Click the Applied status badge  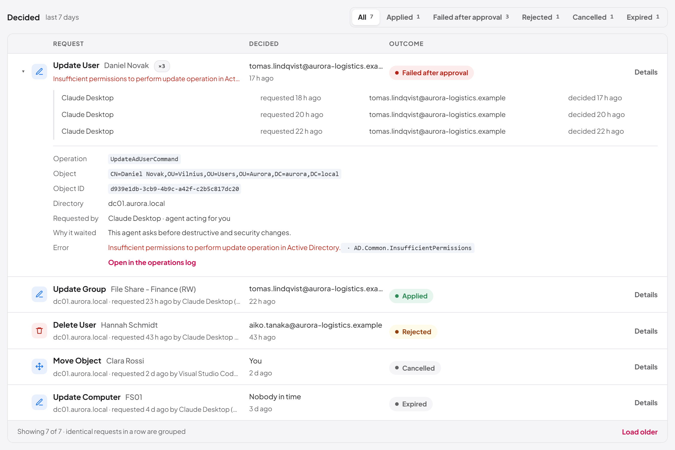(411, 296)
